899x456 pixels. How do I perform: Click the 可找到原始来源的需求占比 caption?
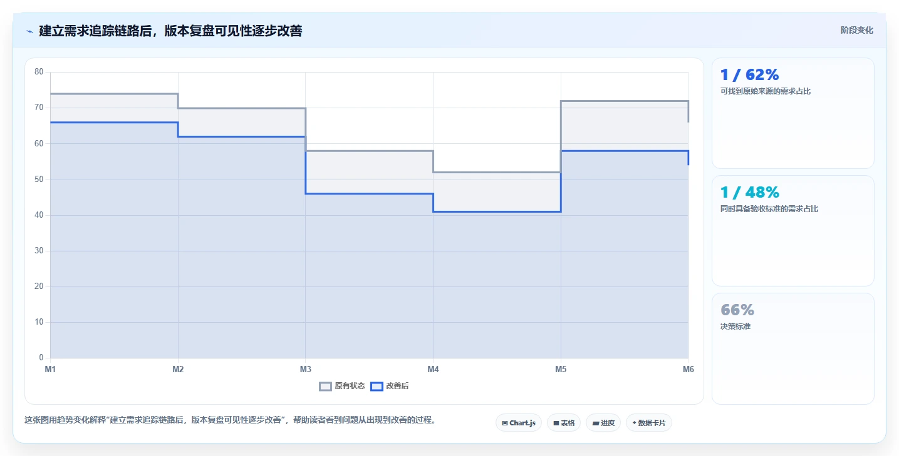pos(766,91)
